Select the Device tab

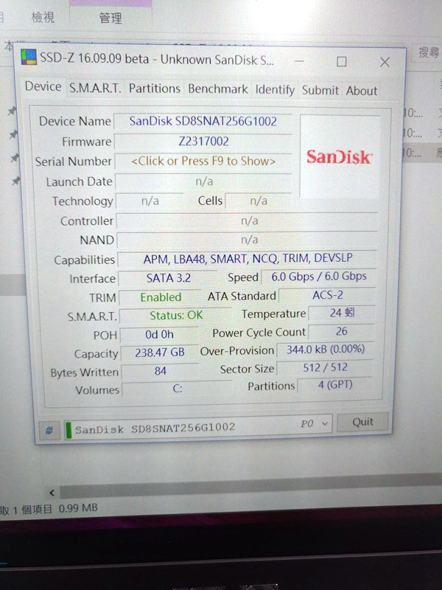click(x=43, y=86)
